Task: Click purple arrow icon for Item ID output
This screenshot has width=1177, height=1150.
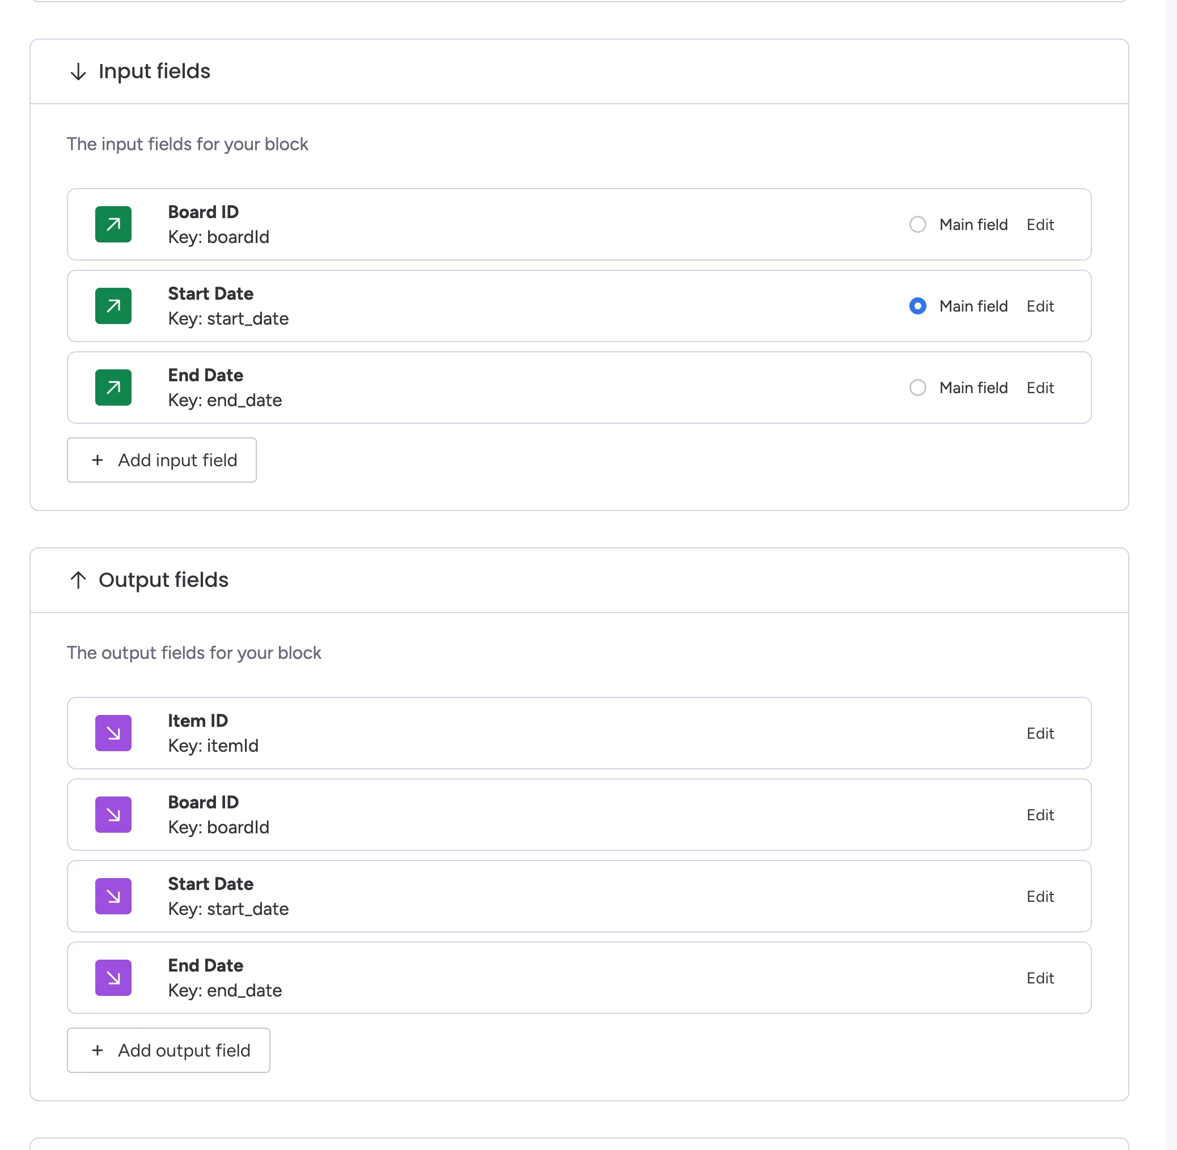Action: point(113,733)
